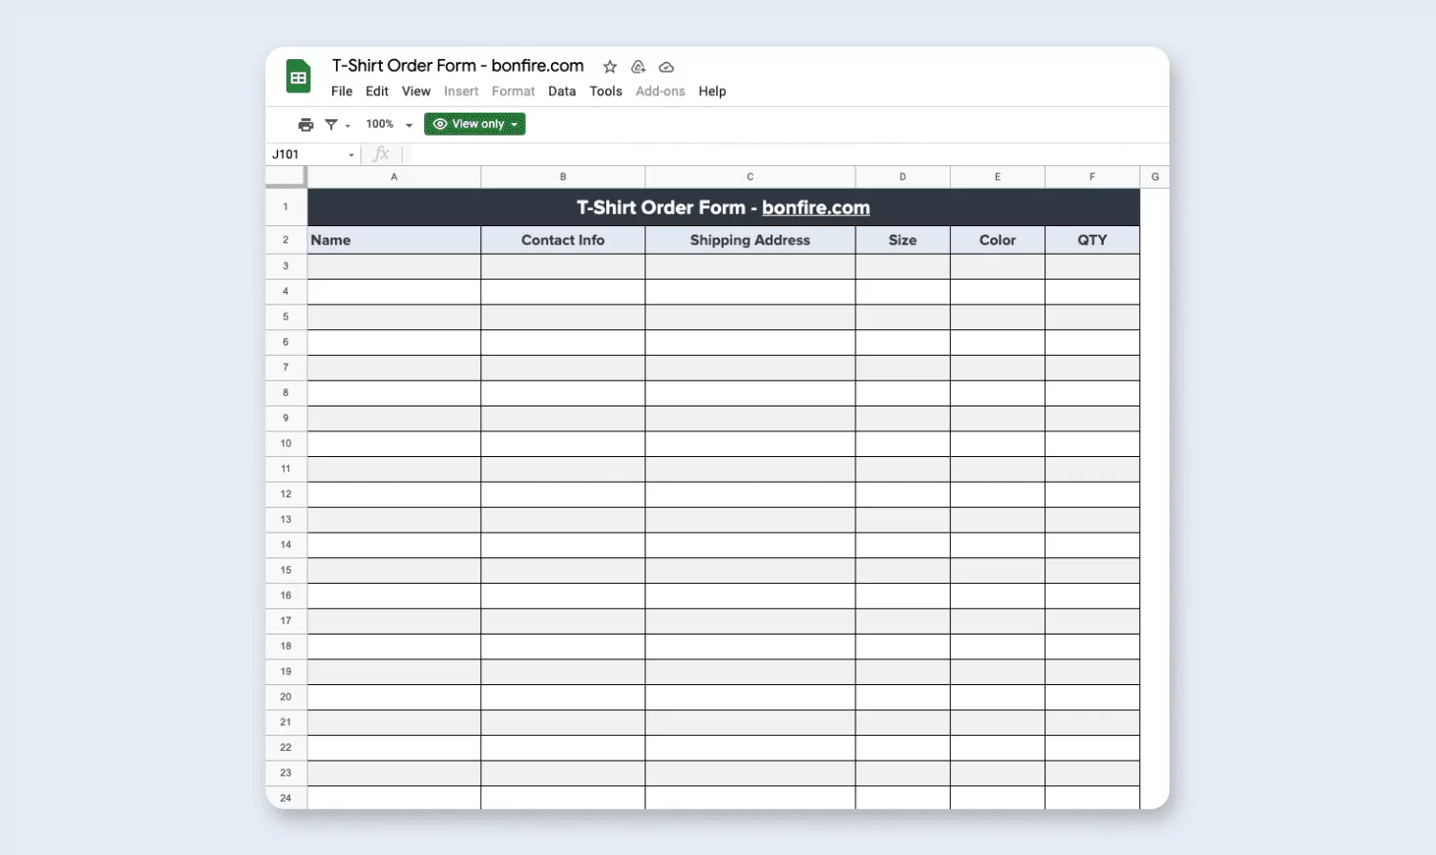The width and height of the screenshot is (1436, 855).
Task: Open the Tools menu
Action: [604, 91]
